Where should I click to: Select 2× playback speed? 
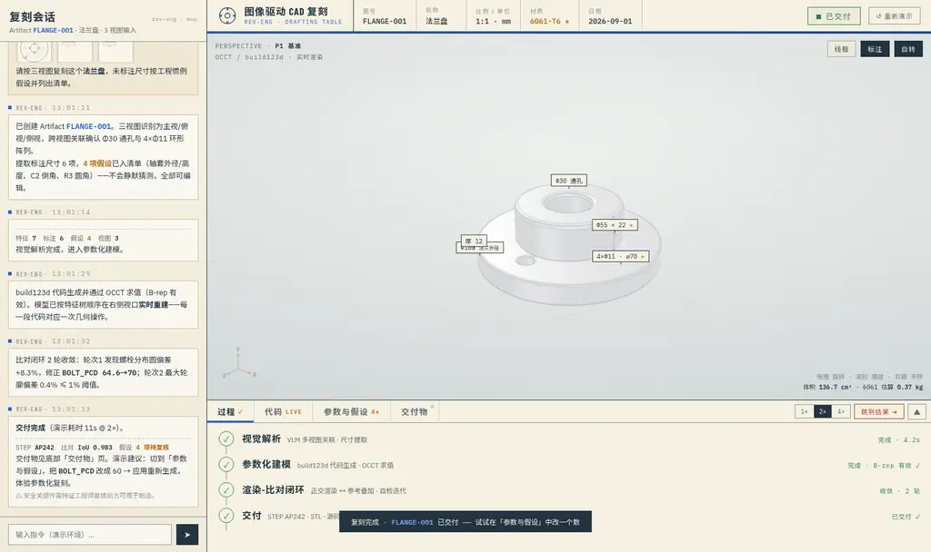tap(822, 411)
